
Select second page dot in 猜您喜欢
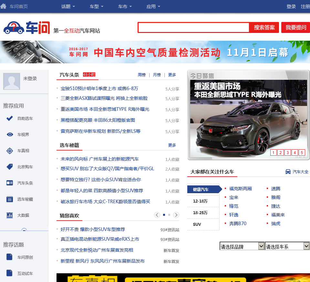tap(169, 215)
